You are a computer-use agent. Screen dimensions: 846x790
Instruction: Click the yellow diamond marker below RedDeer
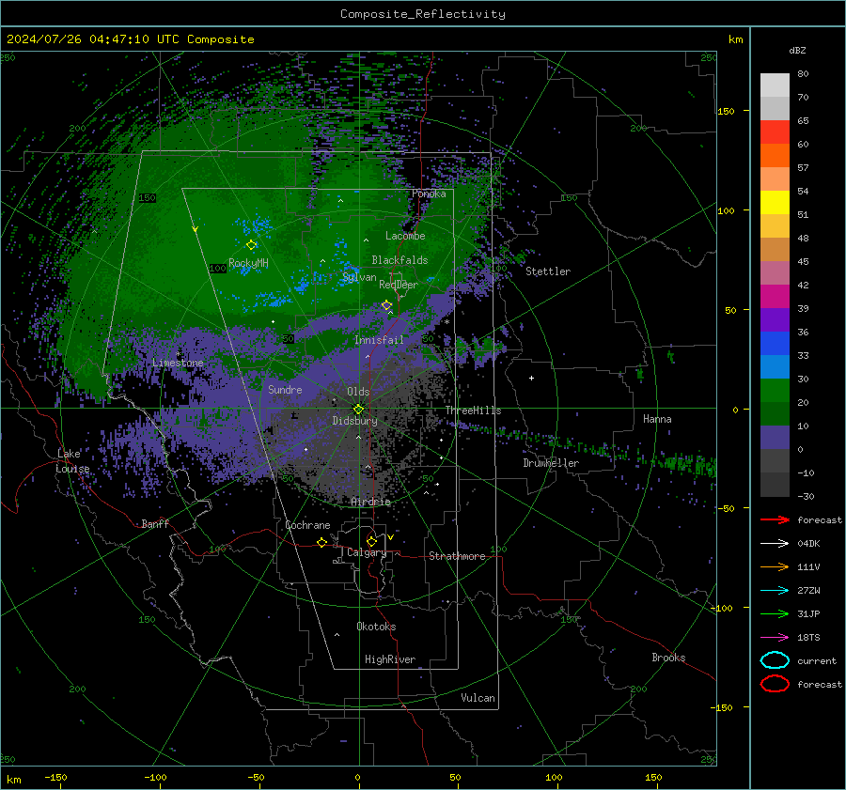(x=387, y=305)
